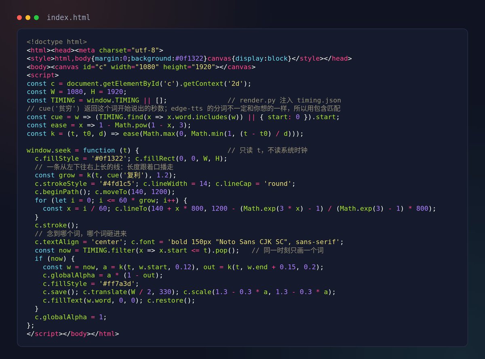Click the c.save(); c.translate(W / 2, 330) line

pyautogui.click(x=189, y=292)
